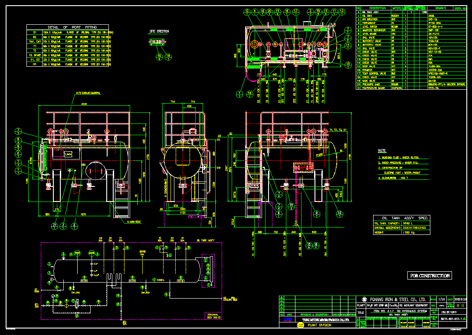Click the NOTE heading
The width and height of the screenshot is (472, 335).
(x=382, y=150)
